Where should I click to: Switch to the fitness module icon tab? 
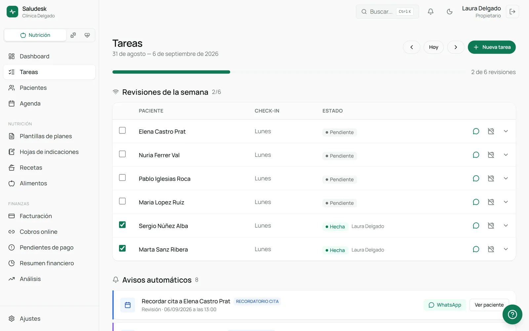[x=73, y=35]
